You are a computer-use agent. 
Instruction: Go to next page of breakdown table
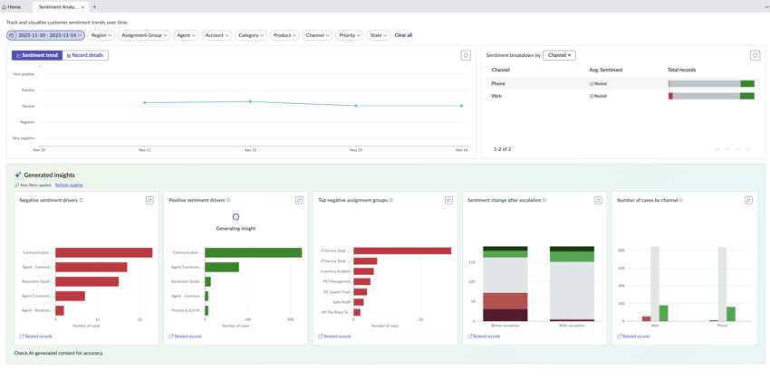[737, 149]
